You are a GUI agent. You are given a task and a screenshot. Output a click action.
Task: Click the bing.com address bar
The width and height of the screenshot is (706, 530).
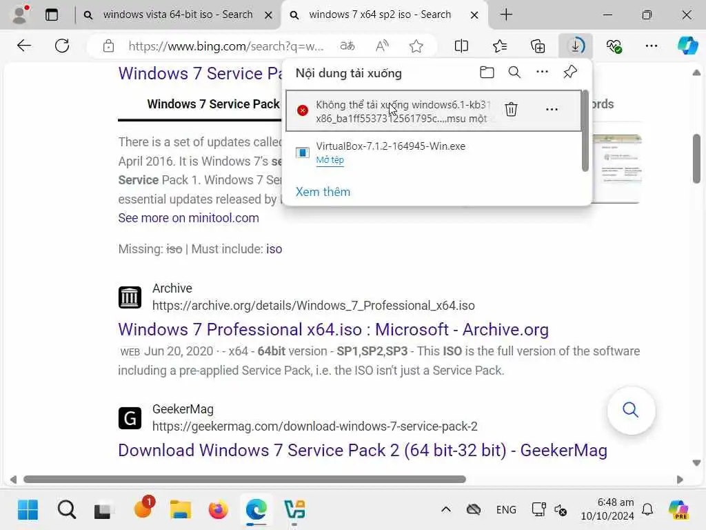[x=226, y=46]
